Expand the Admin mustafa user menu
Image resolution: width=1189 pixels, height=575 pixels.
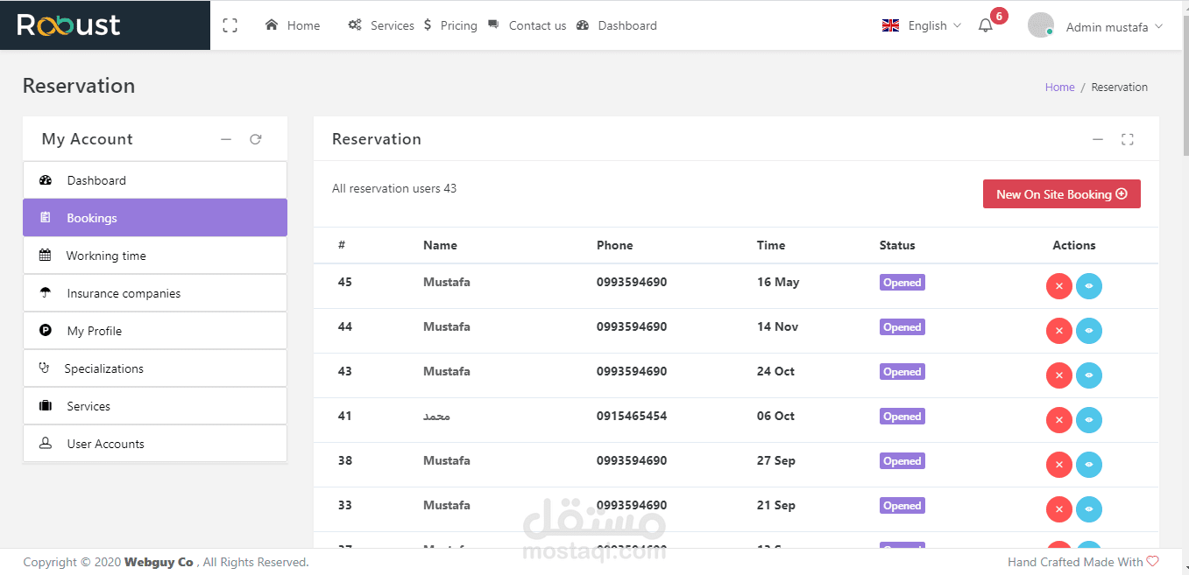click(x=1114, y=27)
